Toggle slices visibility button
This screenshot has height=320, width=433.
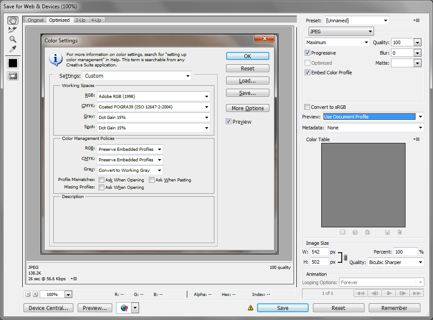coord(13,76)
